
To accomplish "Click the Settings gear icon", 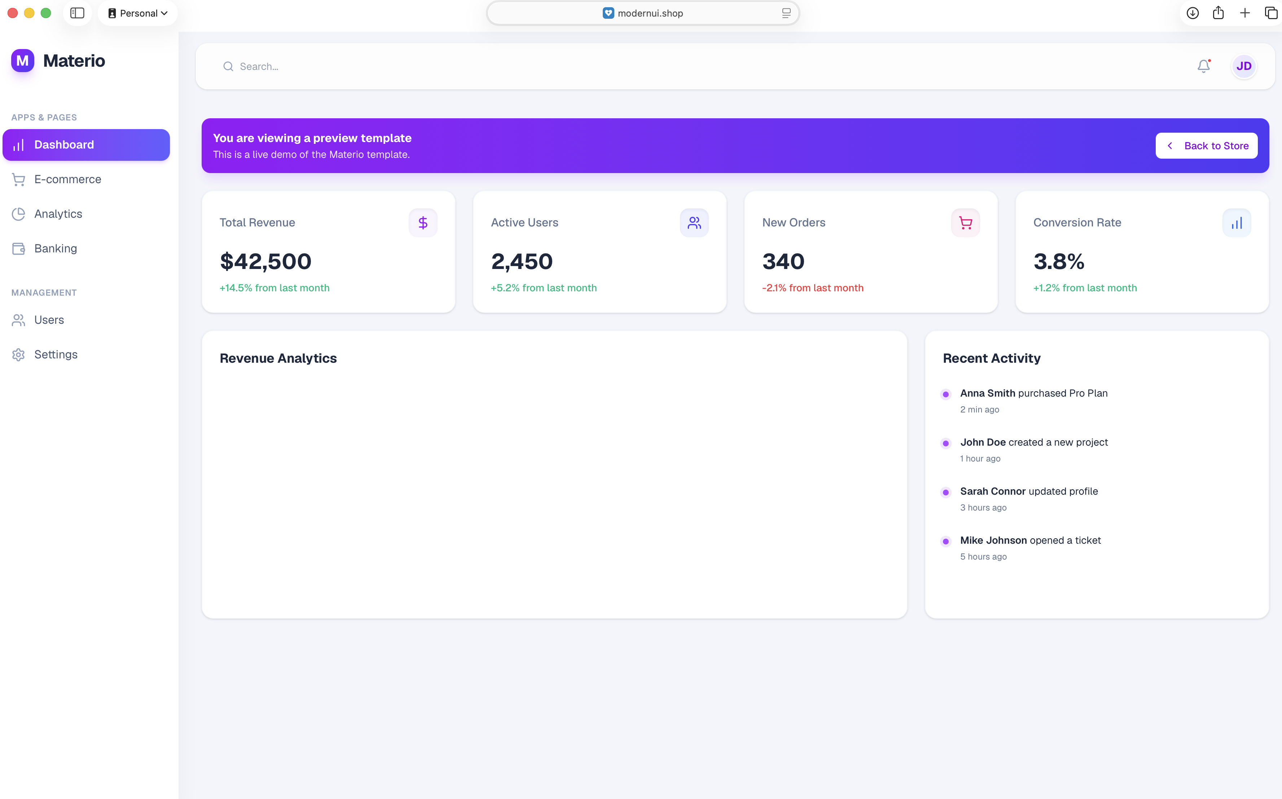I will tap(18, 354).
